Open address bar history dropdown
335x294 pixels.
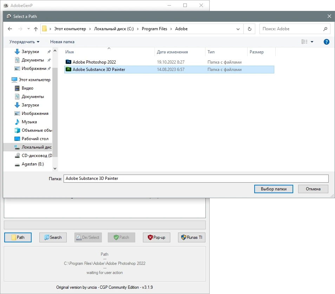238,29
